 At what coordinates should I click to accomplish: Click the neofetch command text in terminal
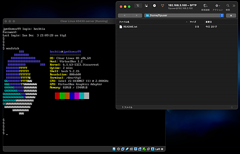[13, 48]
